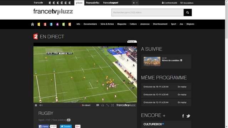
Task: Open the CULTUREBOX card
Action: [166, 124]
